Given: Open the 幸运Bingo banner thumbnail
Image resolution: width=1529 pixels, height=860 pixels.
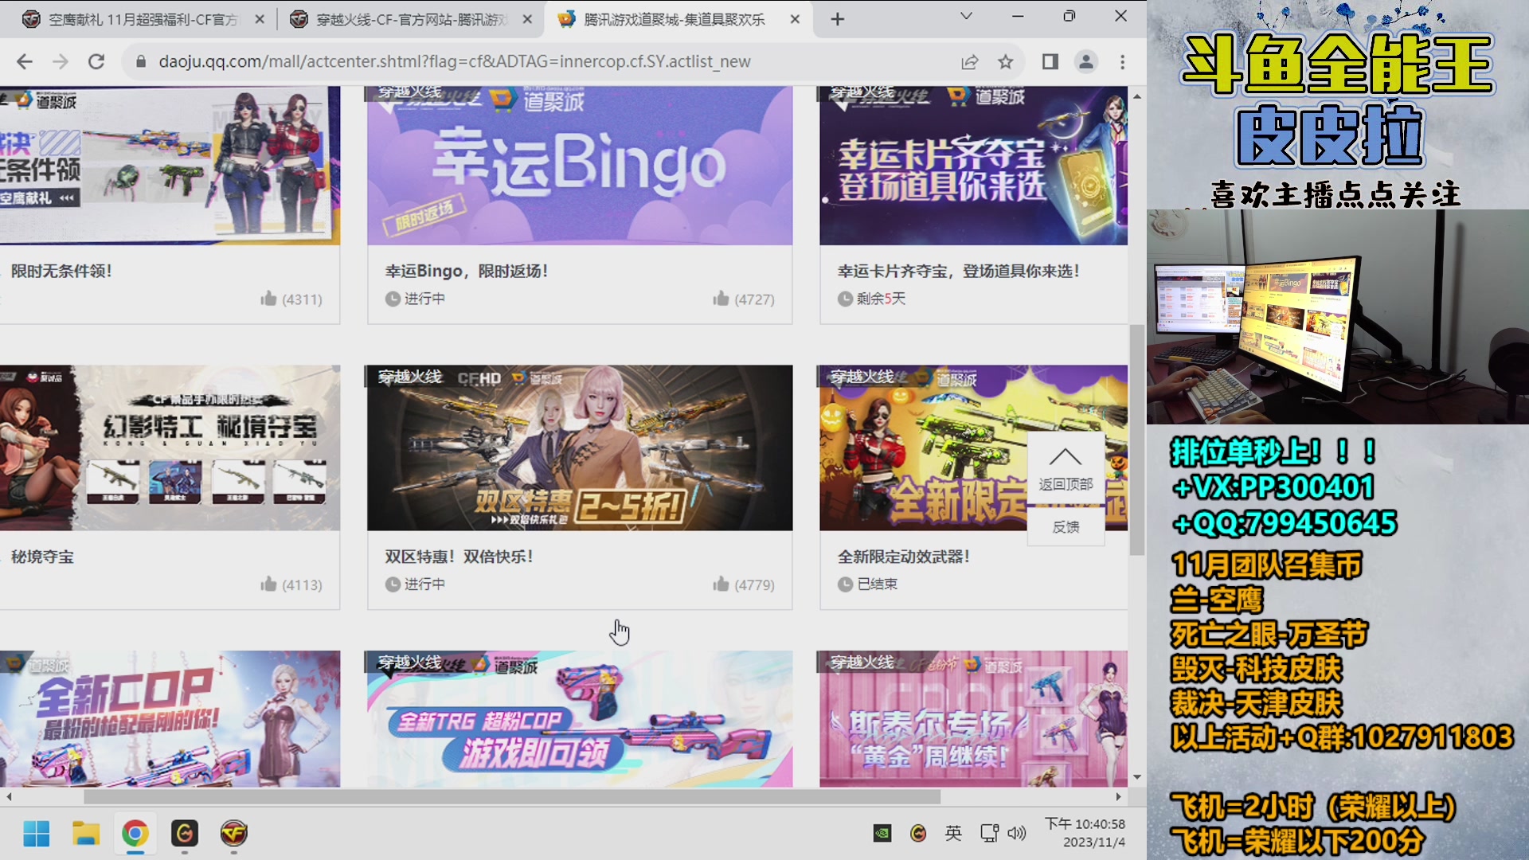Looking at the screenshot, I should [x=579, y=165].
